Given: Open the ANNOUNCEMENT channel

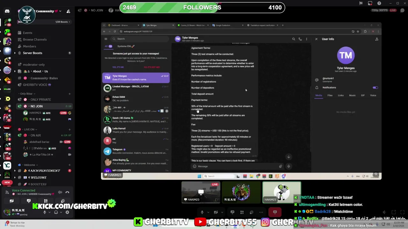Looking at the screenshot, I should click(45, 171).
